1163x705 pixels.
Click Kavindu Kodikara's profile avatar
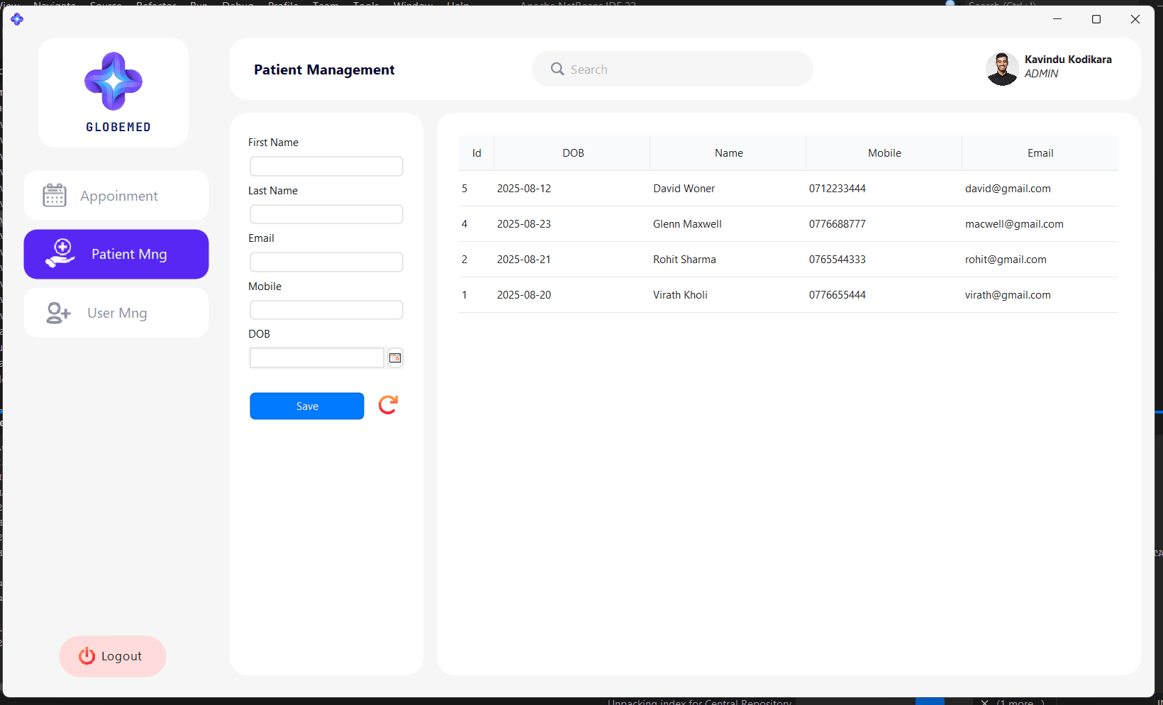(1002, 69)
